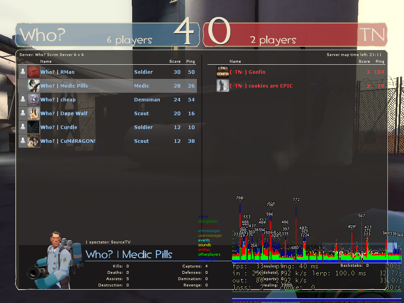The height and width of the screenshot is (303, 404).
Task: Click Døpe Wølf's ping value 16
Action: point(191,113)
